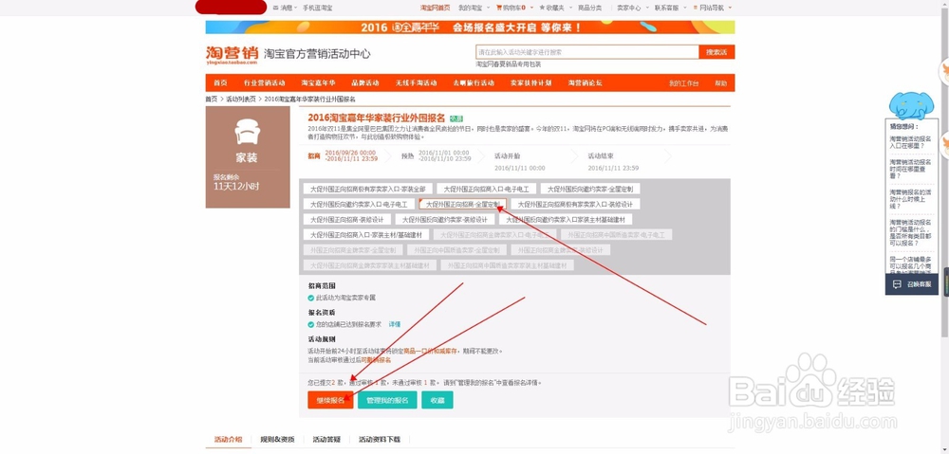The width and height of the screenshot is (949, 454).
Task: Select 大促外围反向邀约卖家-全屋定制
Action: click(590, 190)
